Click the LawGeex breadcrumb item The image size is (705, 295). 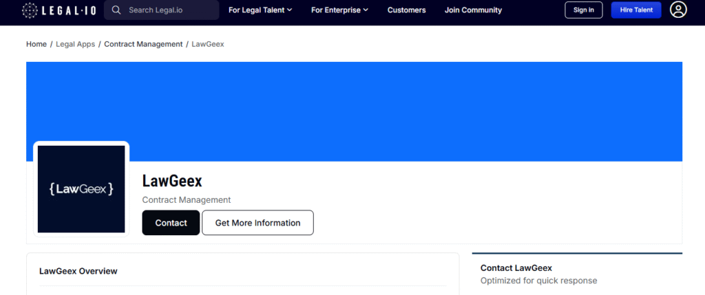[x=208, y=44]
